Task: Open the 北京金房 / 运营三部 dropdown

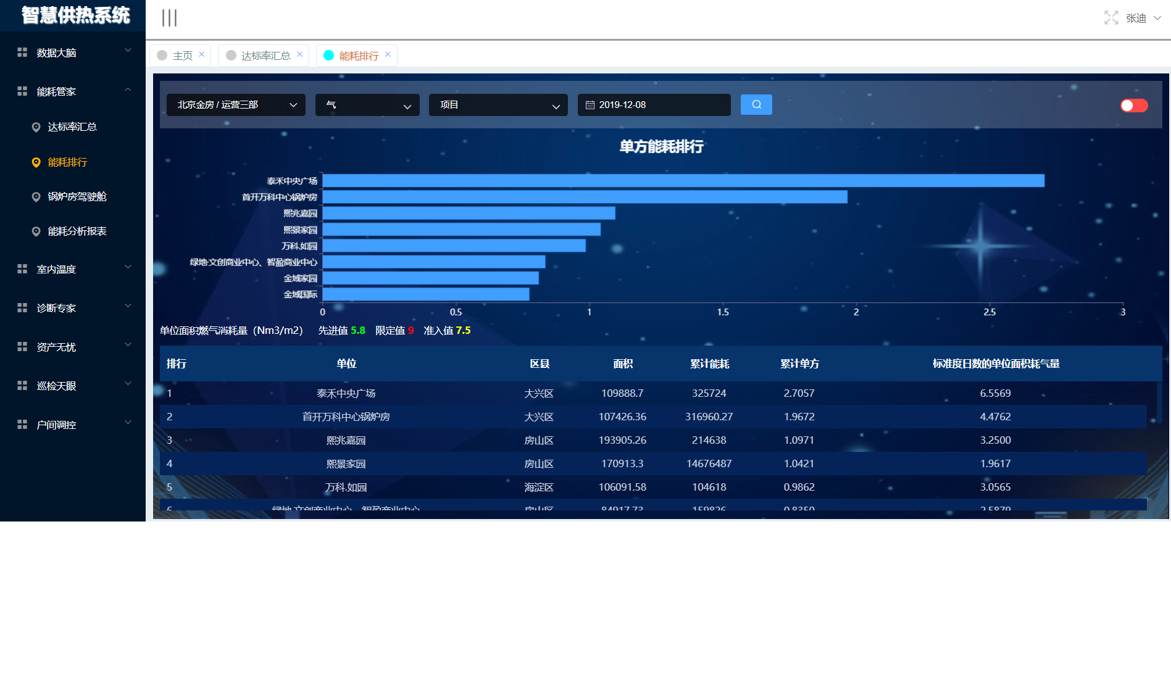Action: coord(236,105)
